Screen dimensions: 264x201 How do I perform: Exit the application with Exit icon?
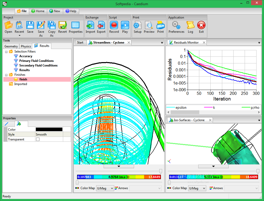(201, 25)
